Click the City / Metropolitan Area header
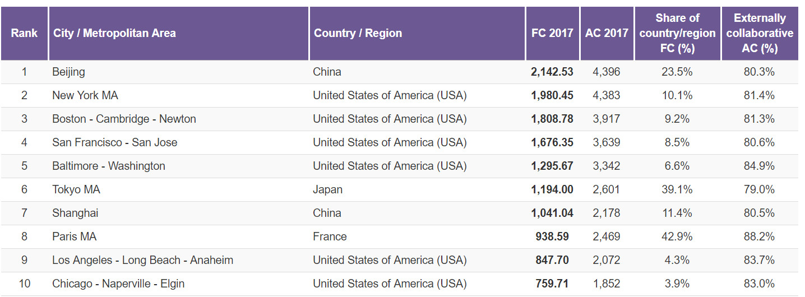805x297 pixels. [x=114, y=33]
